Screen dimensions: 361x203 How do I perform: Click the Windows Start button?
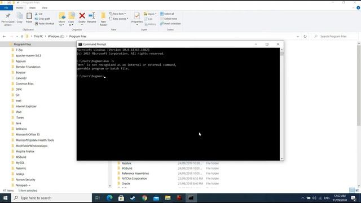tap(5, 198)
